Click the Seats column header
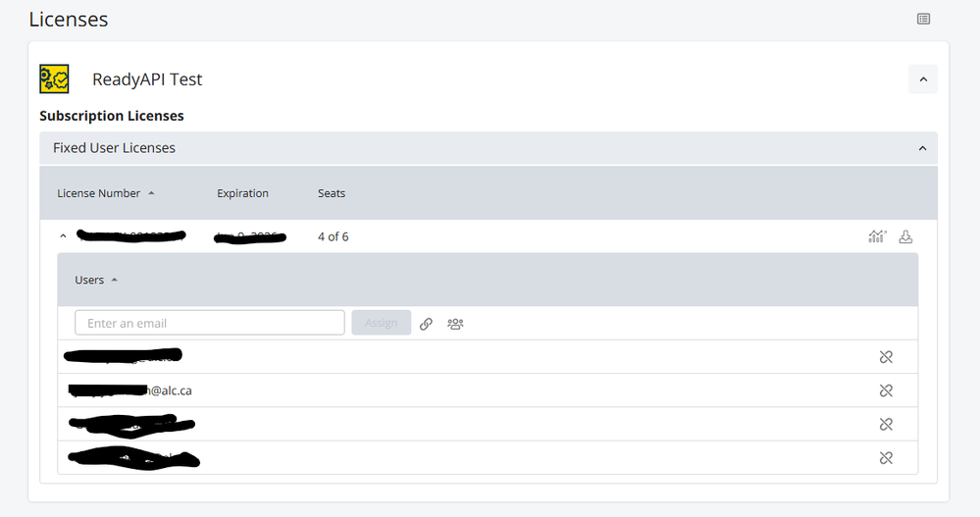Screen dimensions: 980x517 tap(332, 193)
